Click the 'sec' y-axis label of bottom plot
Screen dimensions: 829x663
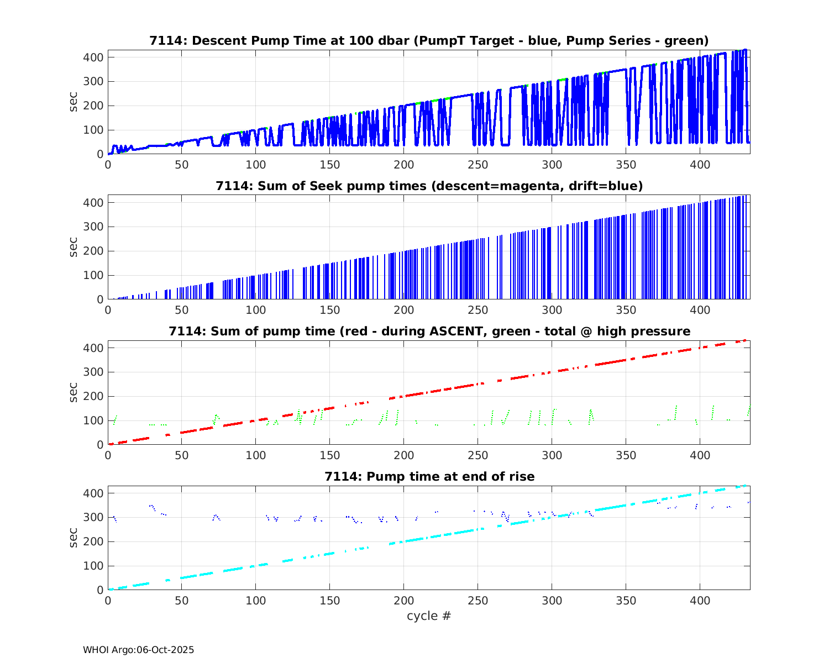pyautogui.click(x=74, y=538)
